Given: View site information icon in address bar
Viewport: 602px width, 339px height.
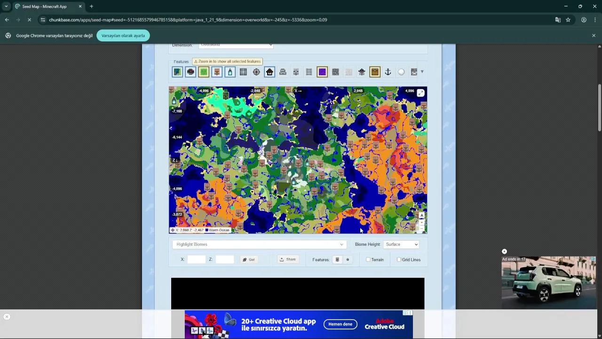Looking at the screenshot, I should 43,20.
